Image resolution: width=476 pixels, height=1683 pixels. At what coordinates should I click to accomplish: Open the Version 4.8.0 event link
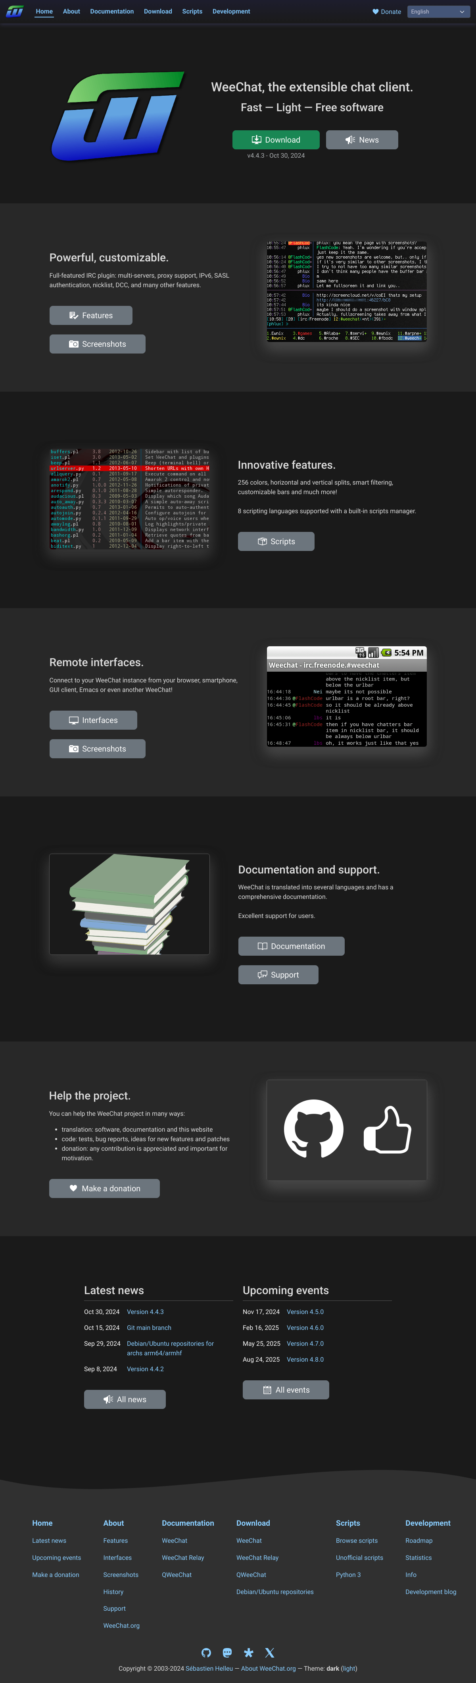pos(305,1360)
